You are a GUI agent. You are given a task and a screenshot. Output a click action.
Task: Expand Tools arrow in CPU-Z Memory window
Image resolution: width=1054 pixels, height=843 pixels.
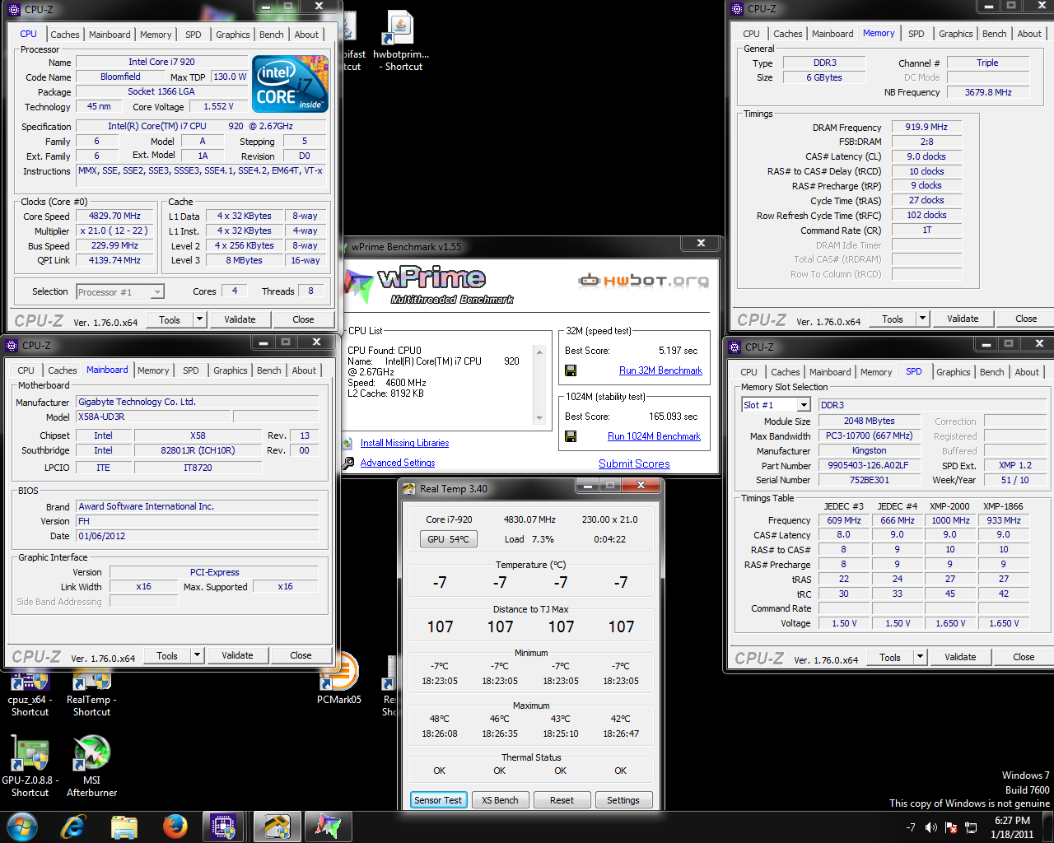click(922, 319)
